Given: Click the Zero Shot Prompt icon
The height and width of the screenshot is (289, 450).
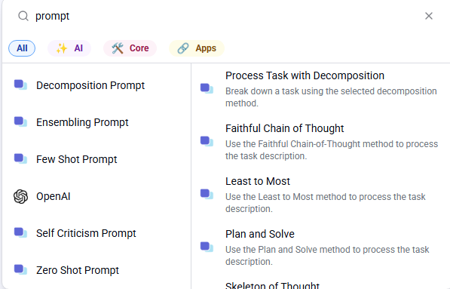Looking at the screenshot, I should [20, 270].
